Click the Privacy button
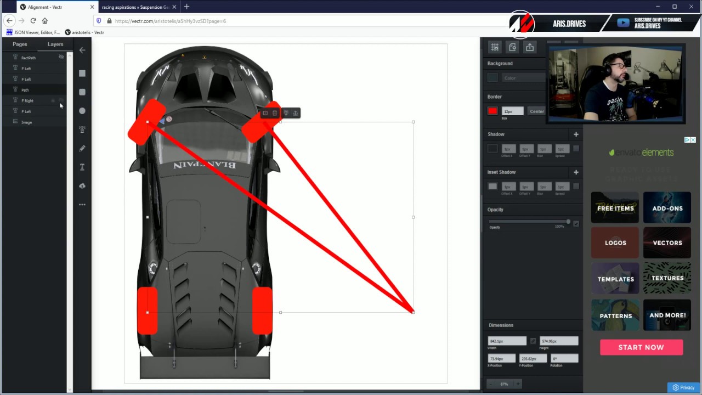 pos(683,387)
